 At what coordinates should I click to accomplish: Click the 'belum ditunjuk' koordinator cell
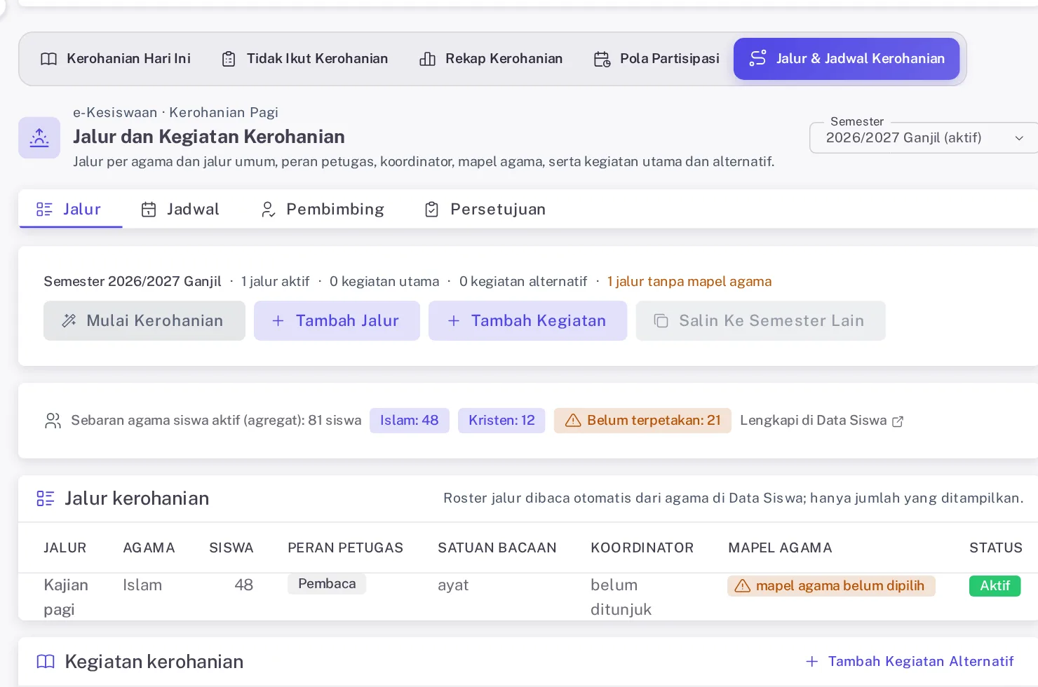(x=621, y=597)
